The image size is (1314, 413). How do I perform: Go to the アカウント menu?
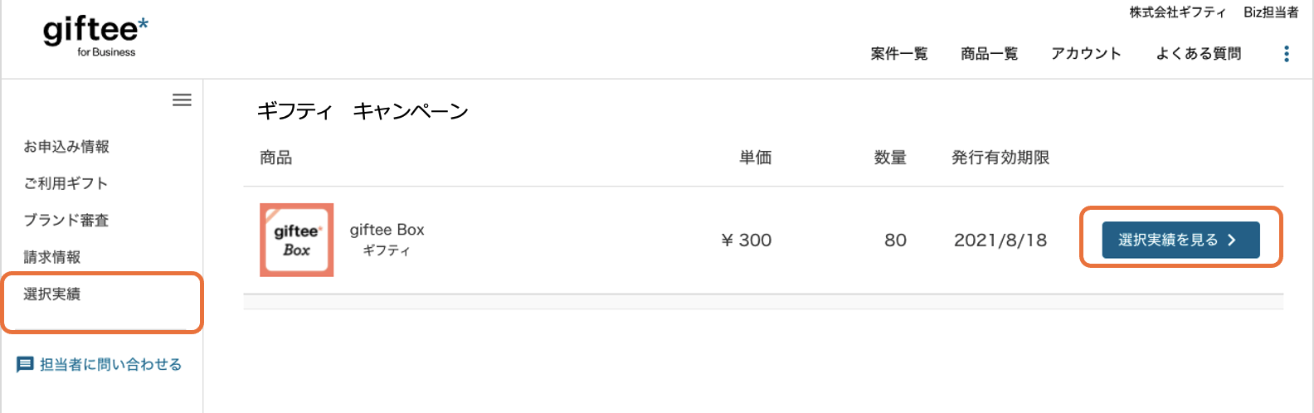click(1086, 54)
